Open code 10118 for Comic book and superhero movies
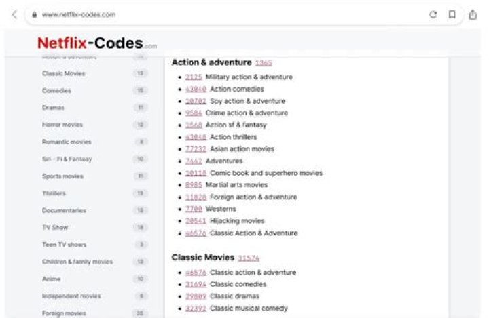Viewport: 489px width, 318px height. 196,174
